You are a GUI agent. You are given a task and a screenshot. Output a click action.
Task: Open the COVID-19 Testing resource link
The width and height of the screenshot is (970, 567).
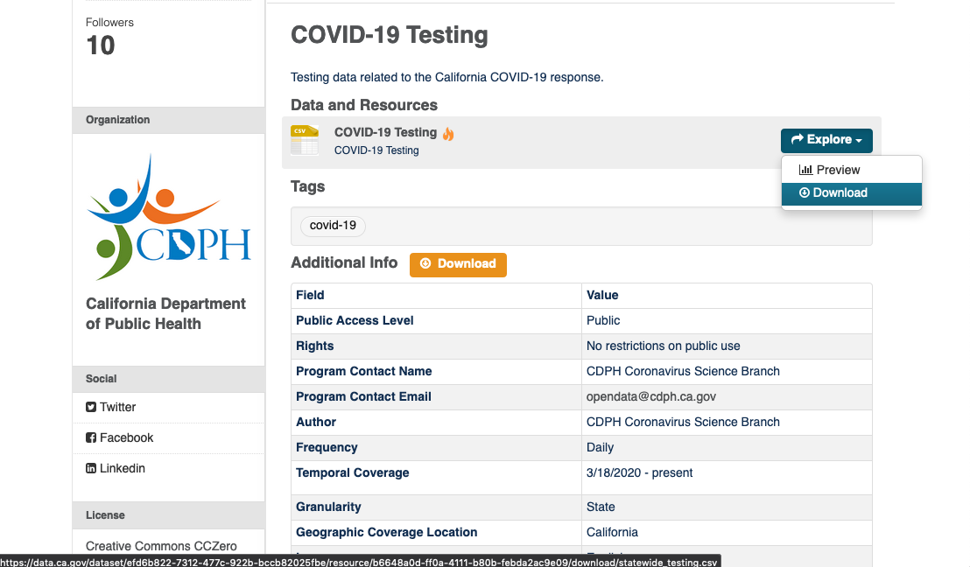click(x=385, y=132)
